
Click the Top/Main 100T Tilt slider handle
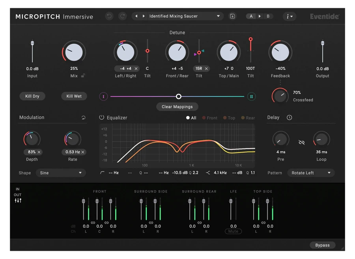250,39
